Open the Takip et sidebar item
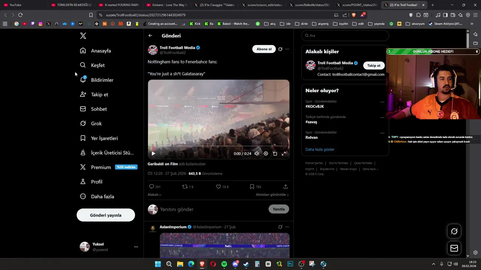Viewport: 481px width, 270px height. click(94, 94)
